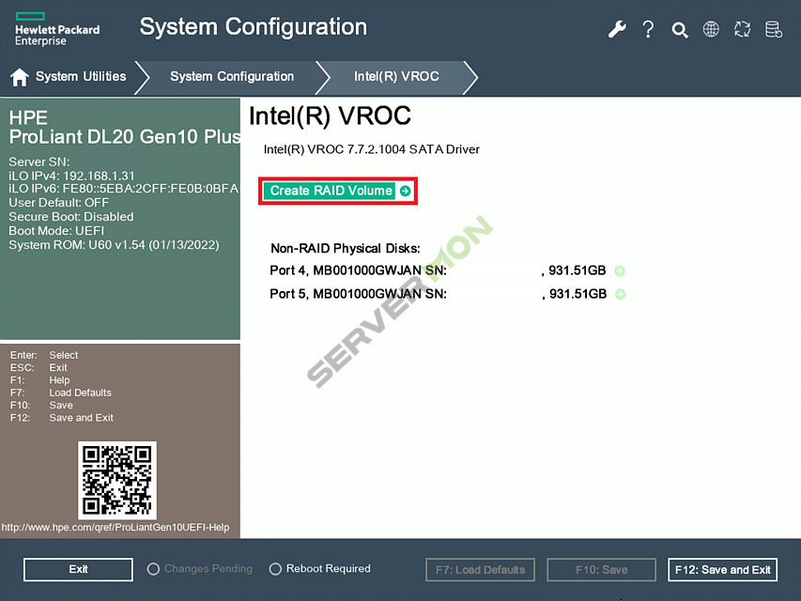Click F10: Save button
This screenshot has height=601, width=801.
tap(601, 569)
